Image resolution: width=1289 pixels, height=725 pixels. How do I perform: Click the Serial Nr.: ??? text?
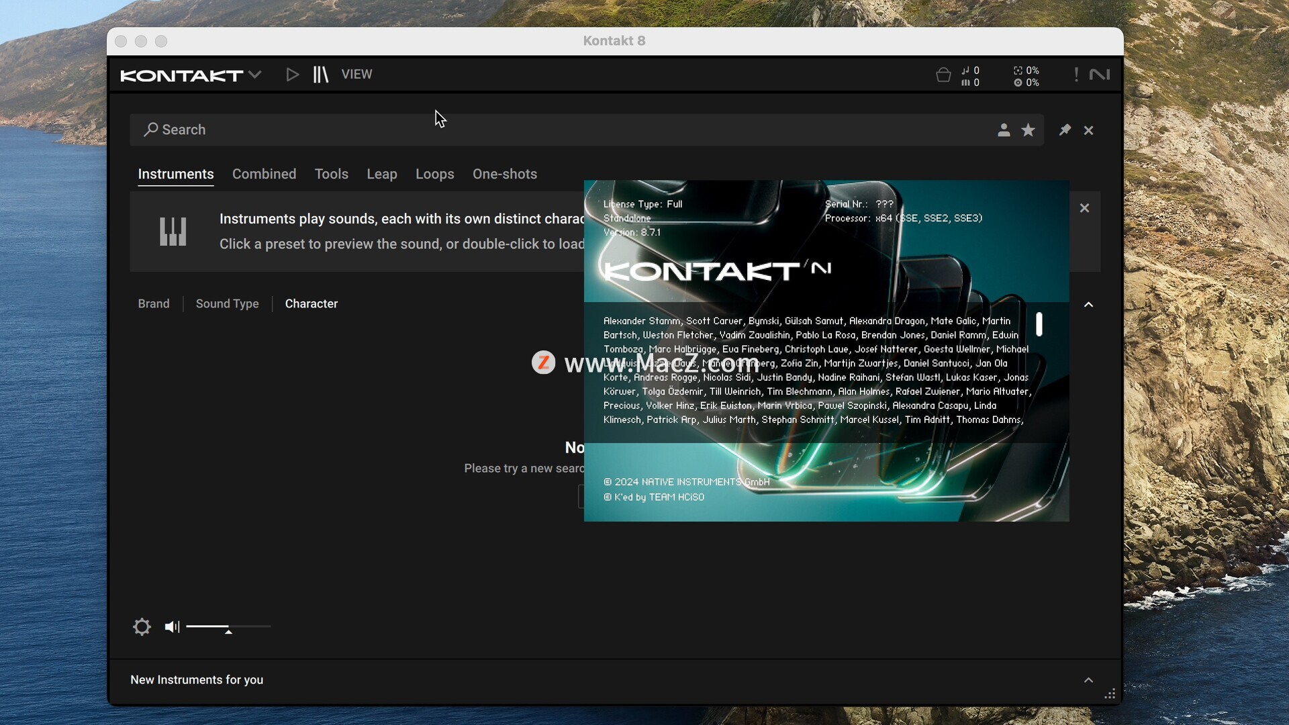859,204
